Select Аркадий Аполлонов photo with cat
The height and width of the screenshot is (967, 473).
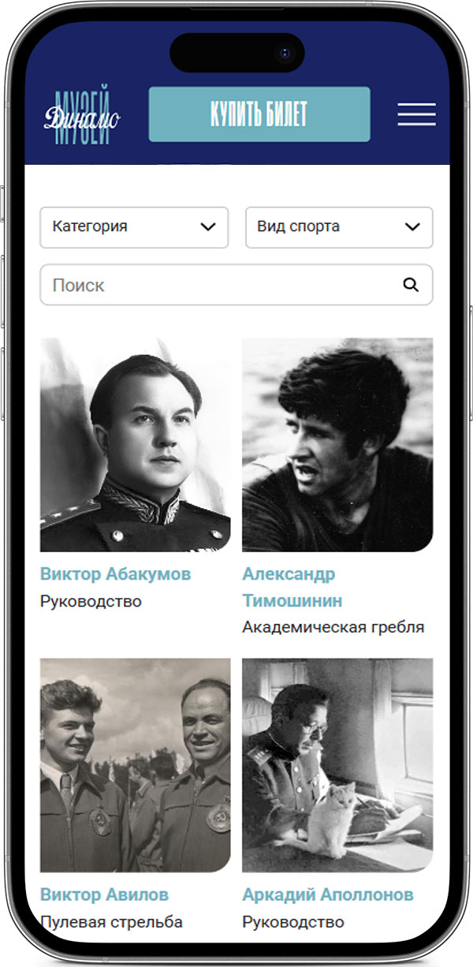(x=337, y=765)
